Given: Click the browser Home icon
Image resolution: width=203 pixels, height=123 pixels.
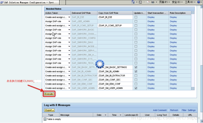Looking at the screenshot, I should (133, 2).
